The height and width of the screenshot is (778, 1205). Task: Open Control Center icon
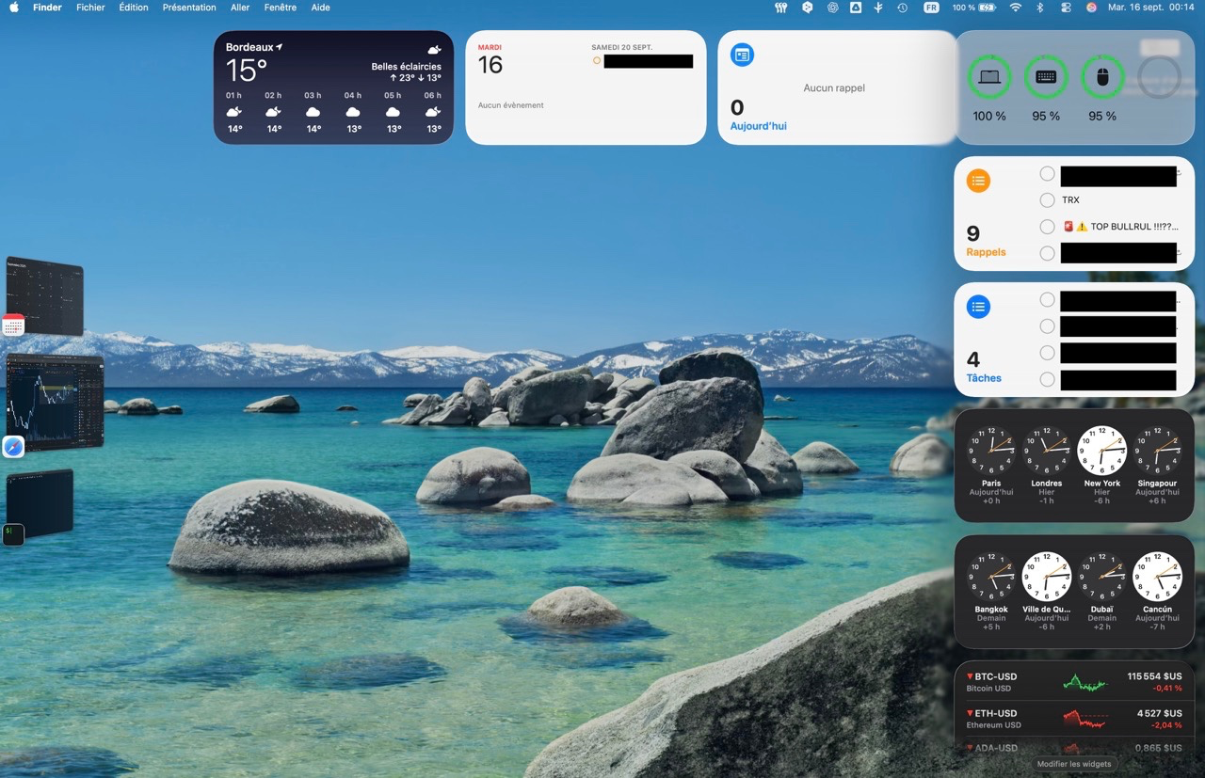(x=1066, y=8)
